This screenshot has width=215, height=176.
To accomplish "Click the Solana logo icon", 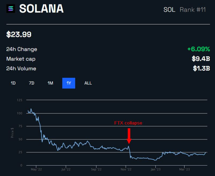I will pyautogui.click(x=11, y=9).
